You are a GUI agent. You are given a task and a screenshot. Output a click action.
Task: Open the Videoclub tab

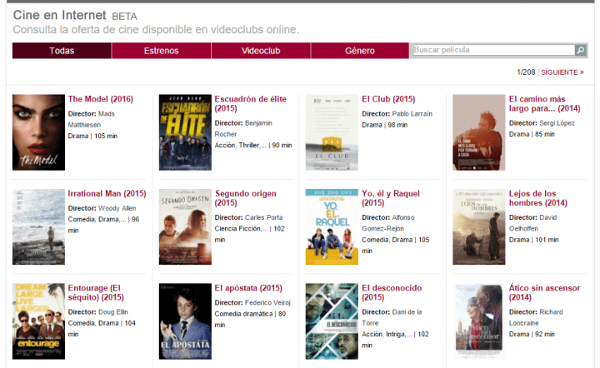(x=261, y=51)
